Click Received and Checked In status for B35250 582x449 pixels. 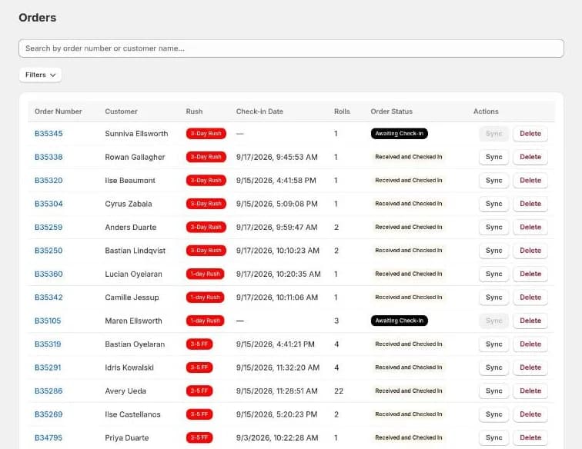tap(409, 251)
